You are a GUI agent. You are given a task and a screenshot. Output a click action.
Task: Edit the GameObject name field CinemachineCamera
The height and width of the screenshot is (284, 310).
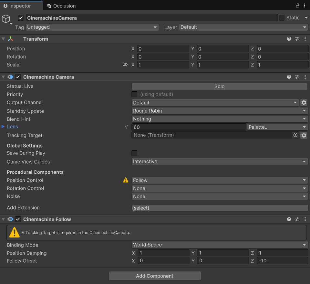(x=152, y=18)
